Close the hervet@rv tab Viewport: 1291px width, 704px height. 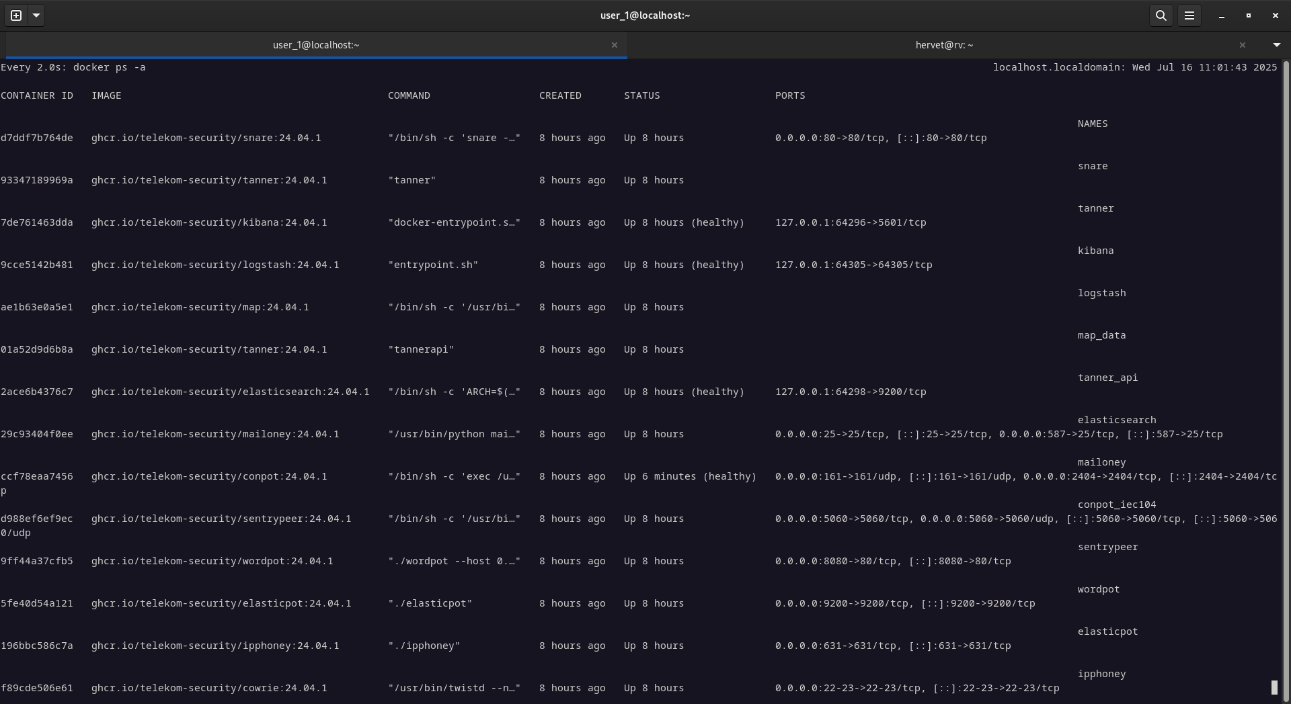pos(1242,45)
